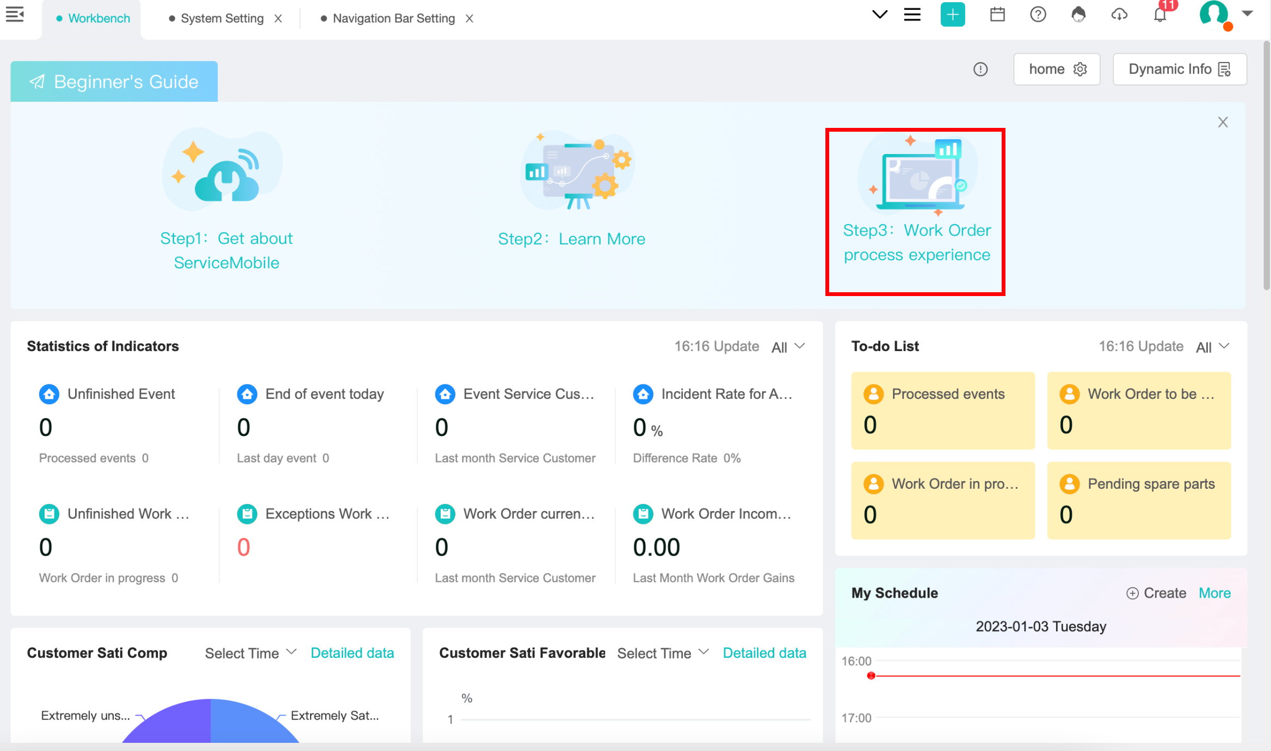Click the Unfinished Work ... icon
The height and width of the screenshot is (751, 1271).
pos(49,514)
